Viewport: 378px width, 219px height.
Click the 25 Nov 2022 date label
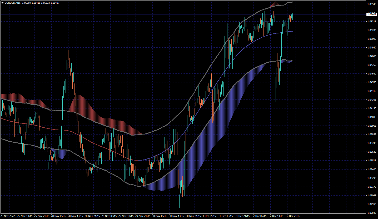point(8,216)
